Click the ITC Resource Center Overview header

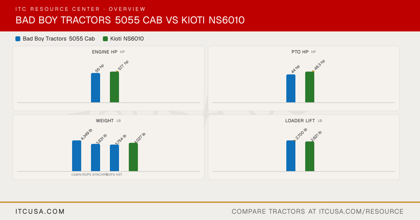80,9
